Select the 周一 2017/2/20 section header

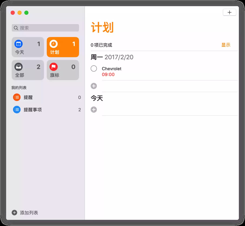(111, 57)
